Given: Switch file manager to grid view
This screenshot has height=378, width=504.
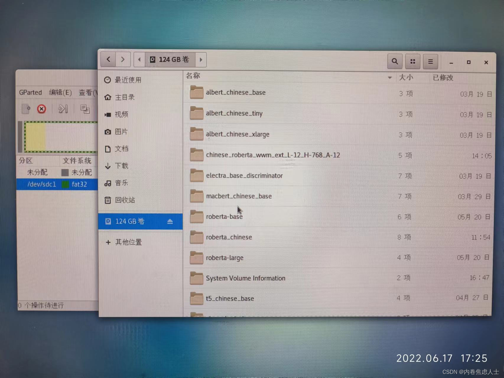Looking at the screenshot, I should [413, 61].
